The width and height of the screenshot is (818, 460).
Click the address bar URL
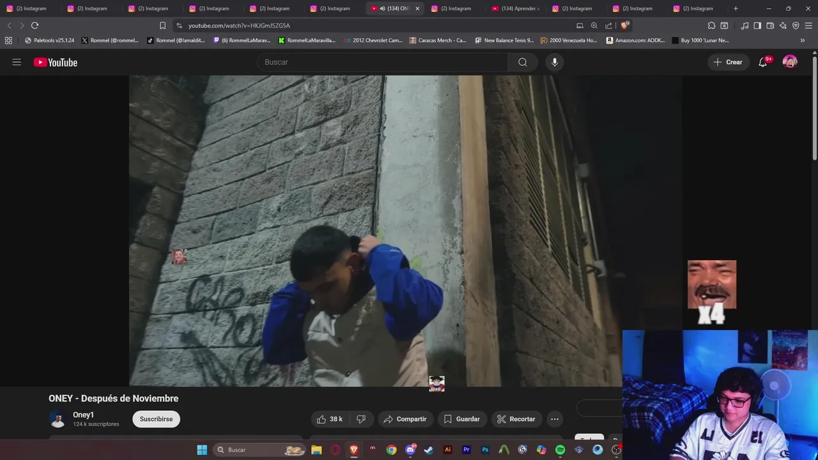[x=239, y=26]
